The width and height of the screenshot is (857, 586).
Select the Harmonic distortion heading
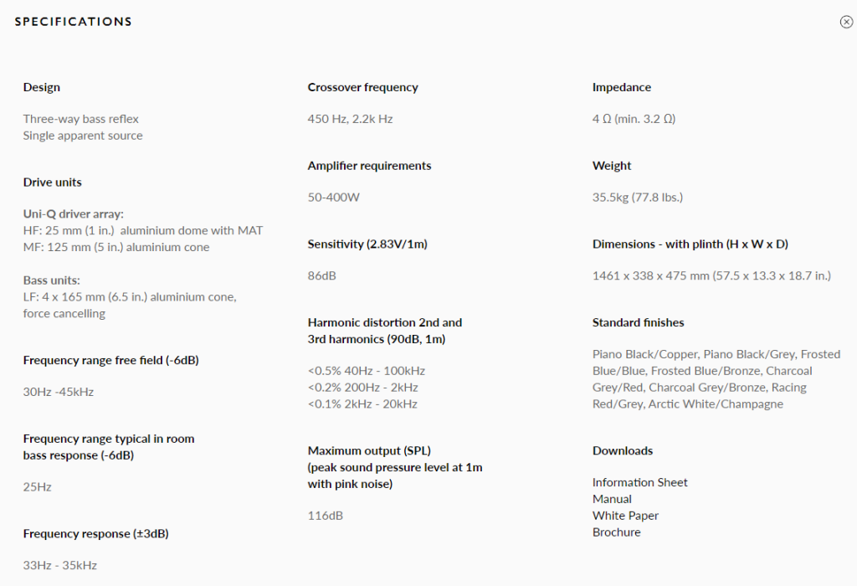[384, 331]
